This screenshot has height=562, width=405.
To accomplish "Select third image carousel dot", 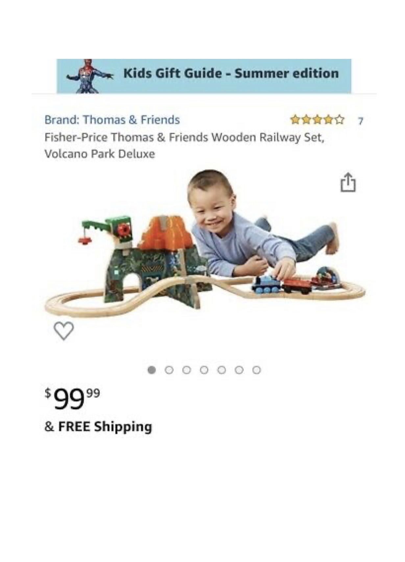I will (x=186, y=370).
